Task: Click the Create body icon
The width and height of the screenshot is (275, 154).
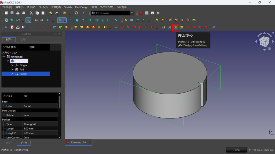Action: click(x=6, y=27)
